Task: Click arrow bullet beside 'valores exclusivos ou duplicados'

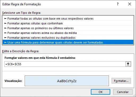Action: click(6, 38)
